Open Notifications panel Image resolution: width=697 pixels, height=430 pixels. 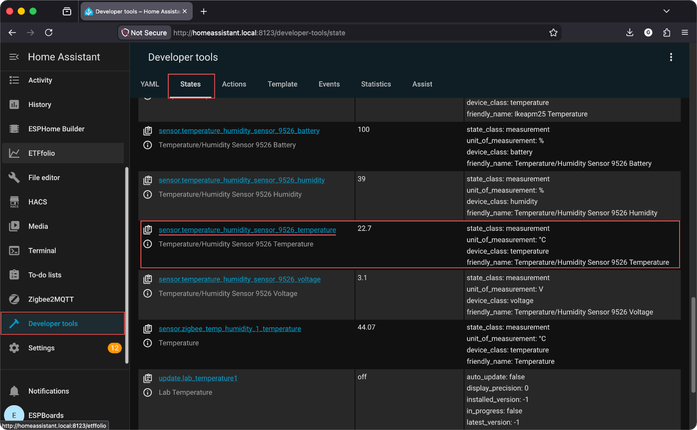click(x=62, y=391)
